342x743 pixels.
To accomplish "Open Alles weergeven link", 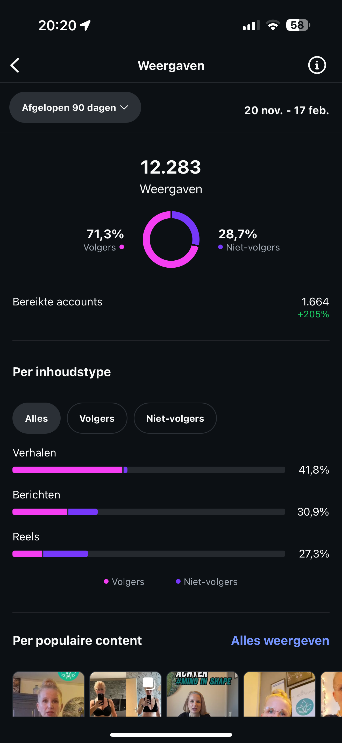I will (x=280, y=641).
